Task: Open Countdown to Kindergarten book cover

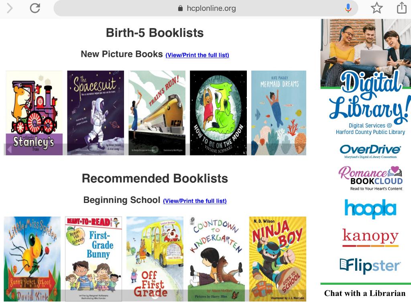Action: point(216,259)
